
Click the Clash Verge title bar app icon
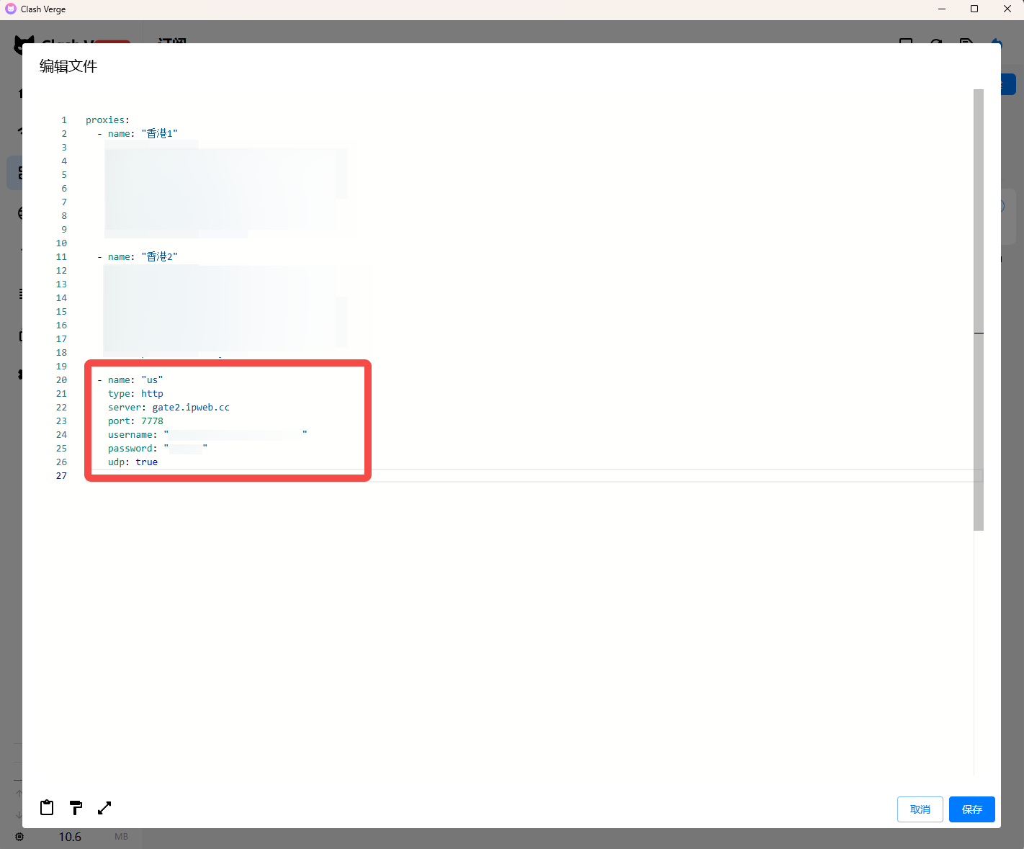[x=10, y=9]
